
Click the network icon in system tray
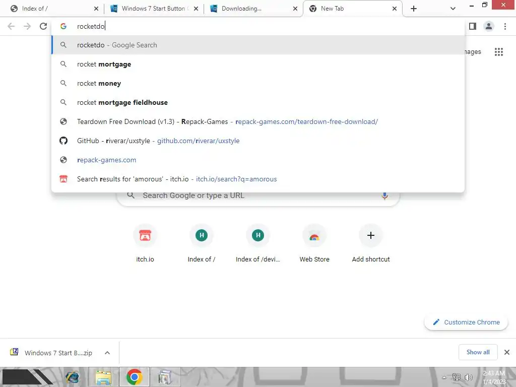coord(457,377)
